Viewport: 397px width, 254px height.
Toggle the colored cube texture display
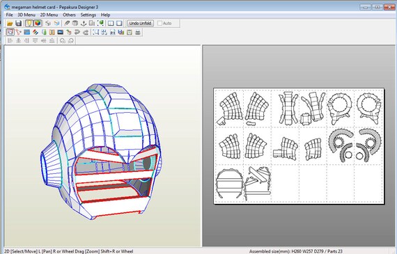pyautogui.click(x=38, y=24)
